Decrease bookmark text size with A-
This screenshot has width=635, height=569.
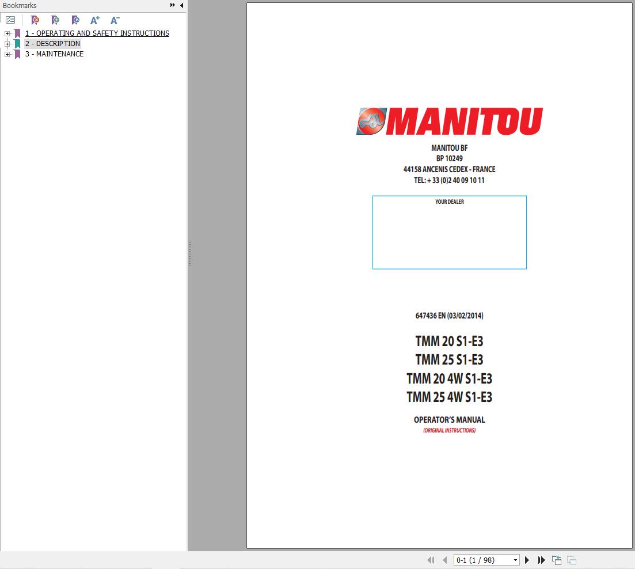(115, 20)
